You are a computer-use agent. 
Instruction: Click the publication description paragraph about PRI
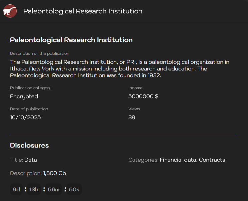point(120,68)
